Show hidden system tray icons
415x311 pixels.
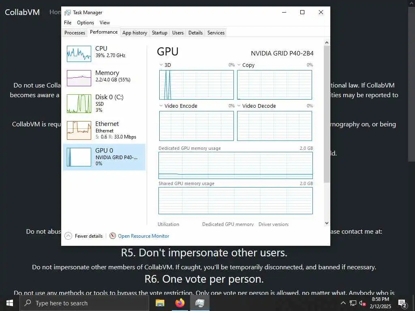[343, 303]
